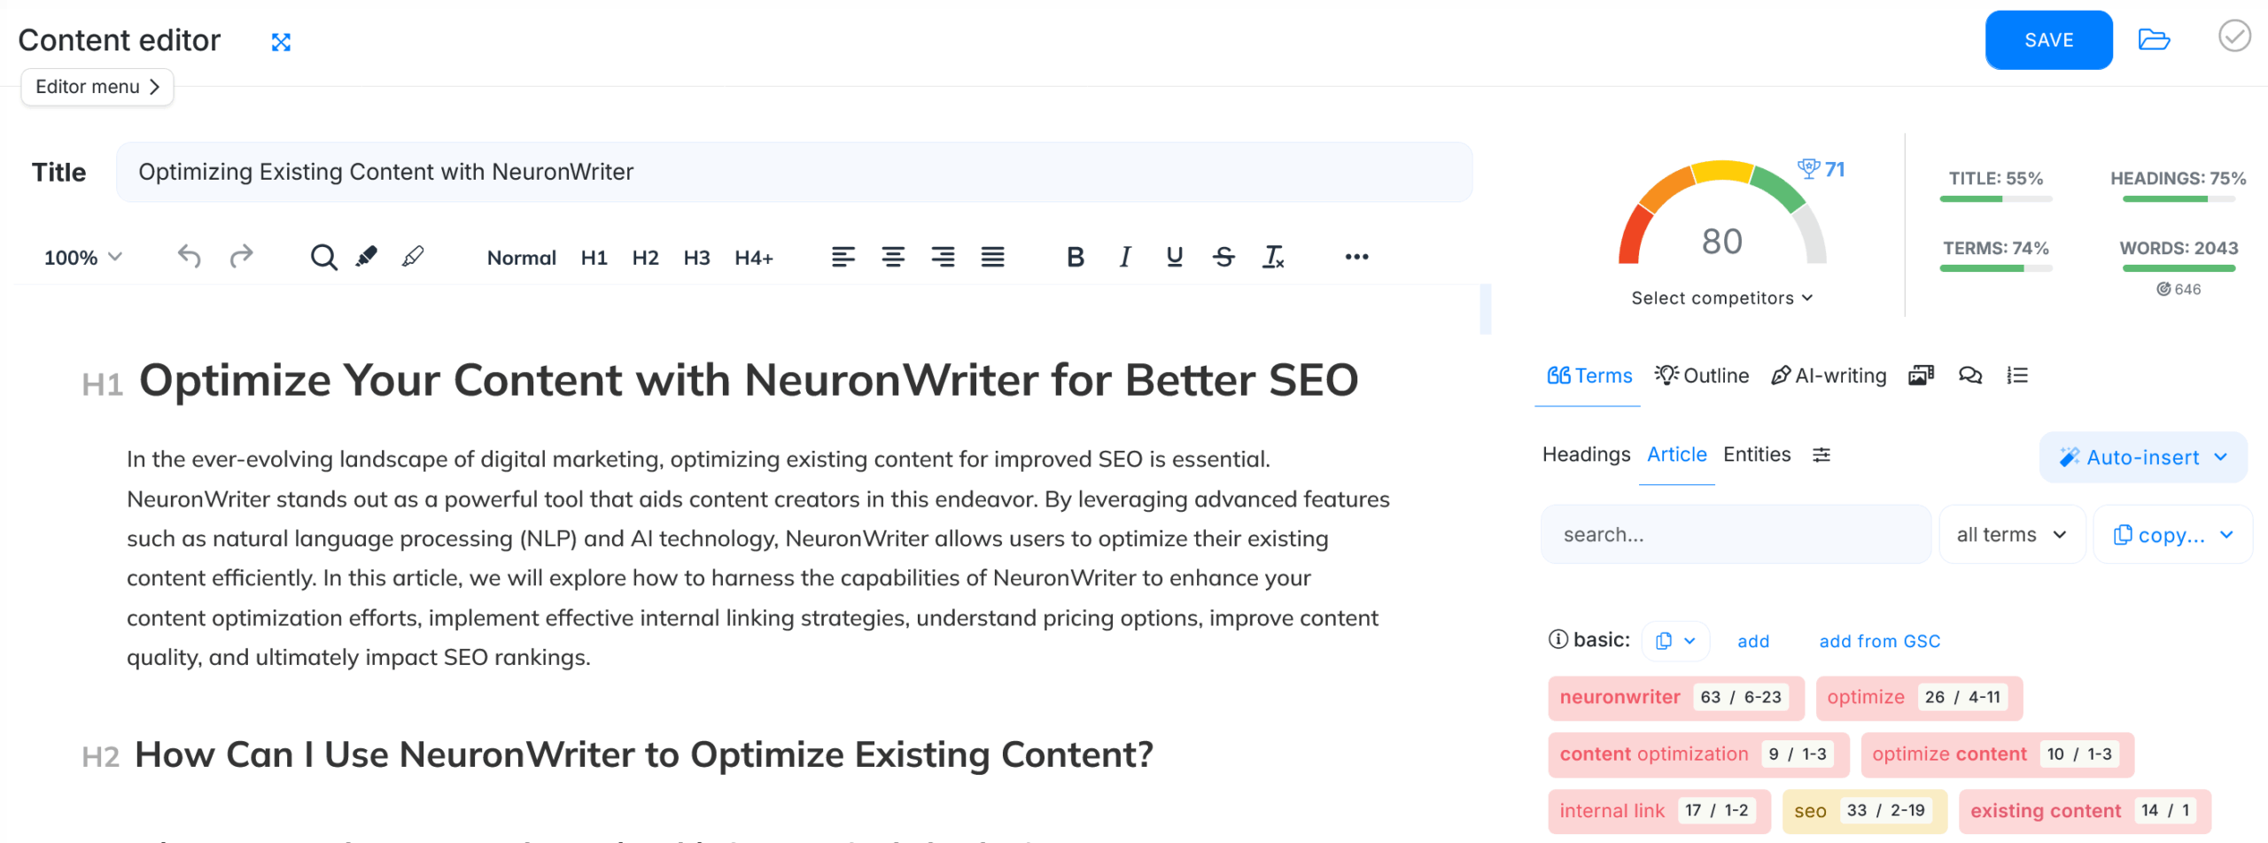The width and height of the screenshot is (2268, 843).
Task: Click the fullscreen expand icon
Action: [281, 42]
